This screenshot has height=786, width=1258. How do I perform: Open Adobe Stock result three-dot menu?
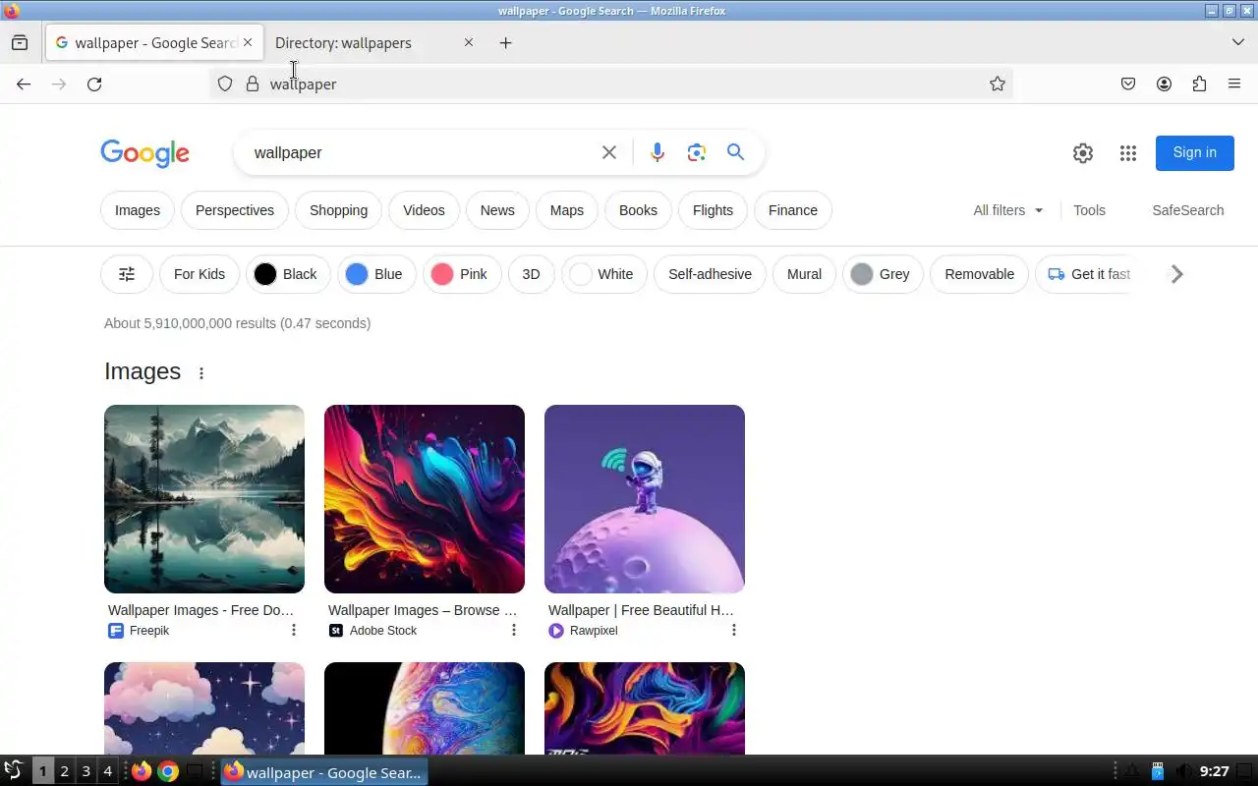click(x=513, y=630)
